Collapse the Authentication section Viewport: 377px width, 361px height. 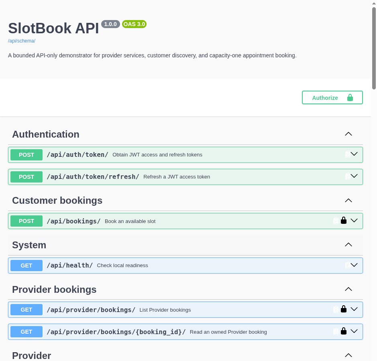(348, 134)
